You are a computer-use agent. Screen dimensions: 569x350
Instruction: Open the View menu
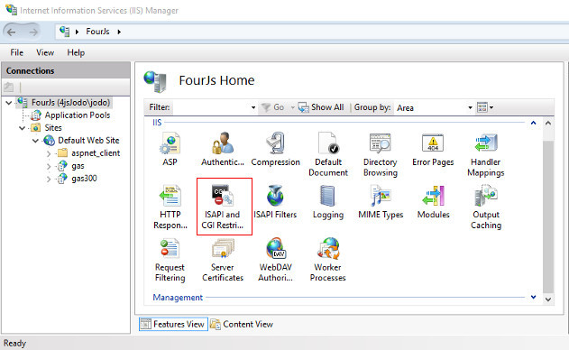click(45, 52)
